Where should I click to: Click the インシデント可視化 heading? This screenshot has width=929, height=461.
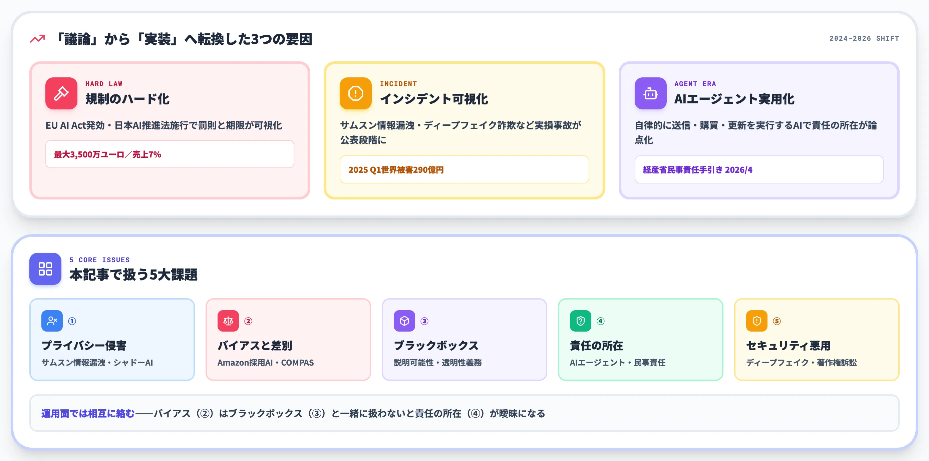pyautogui.click(x=434, y=99)
